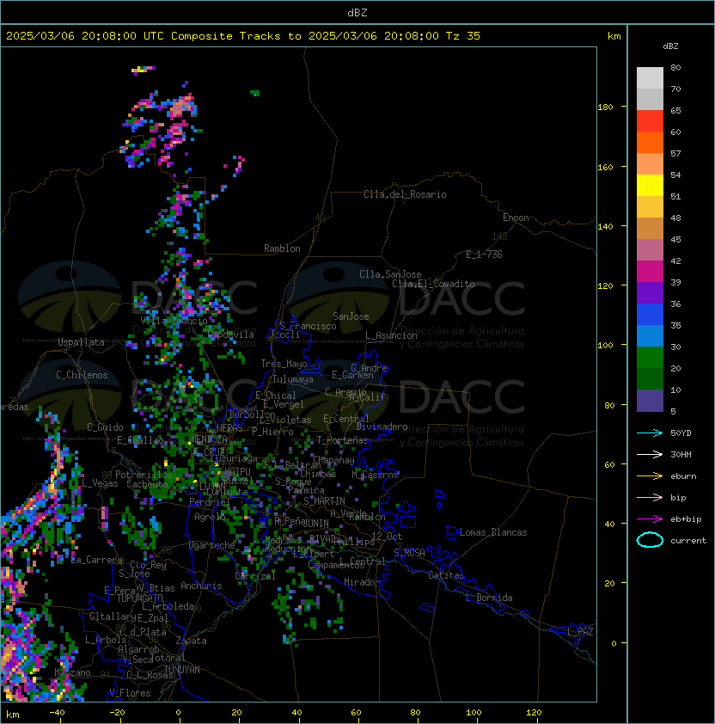Image resolution: width=715 pixels, height=724 pixels.
Task: Select the 30 dBZ green color swatch
Action: 650,357
